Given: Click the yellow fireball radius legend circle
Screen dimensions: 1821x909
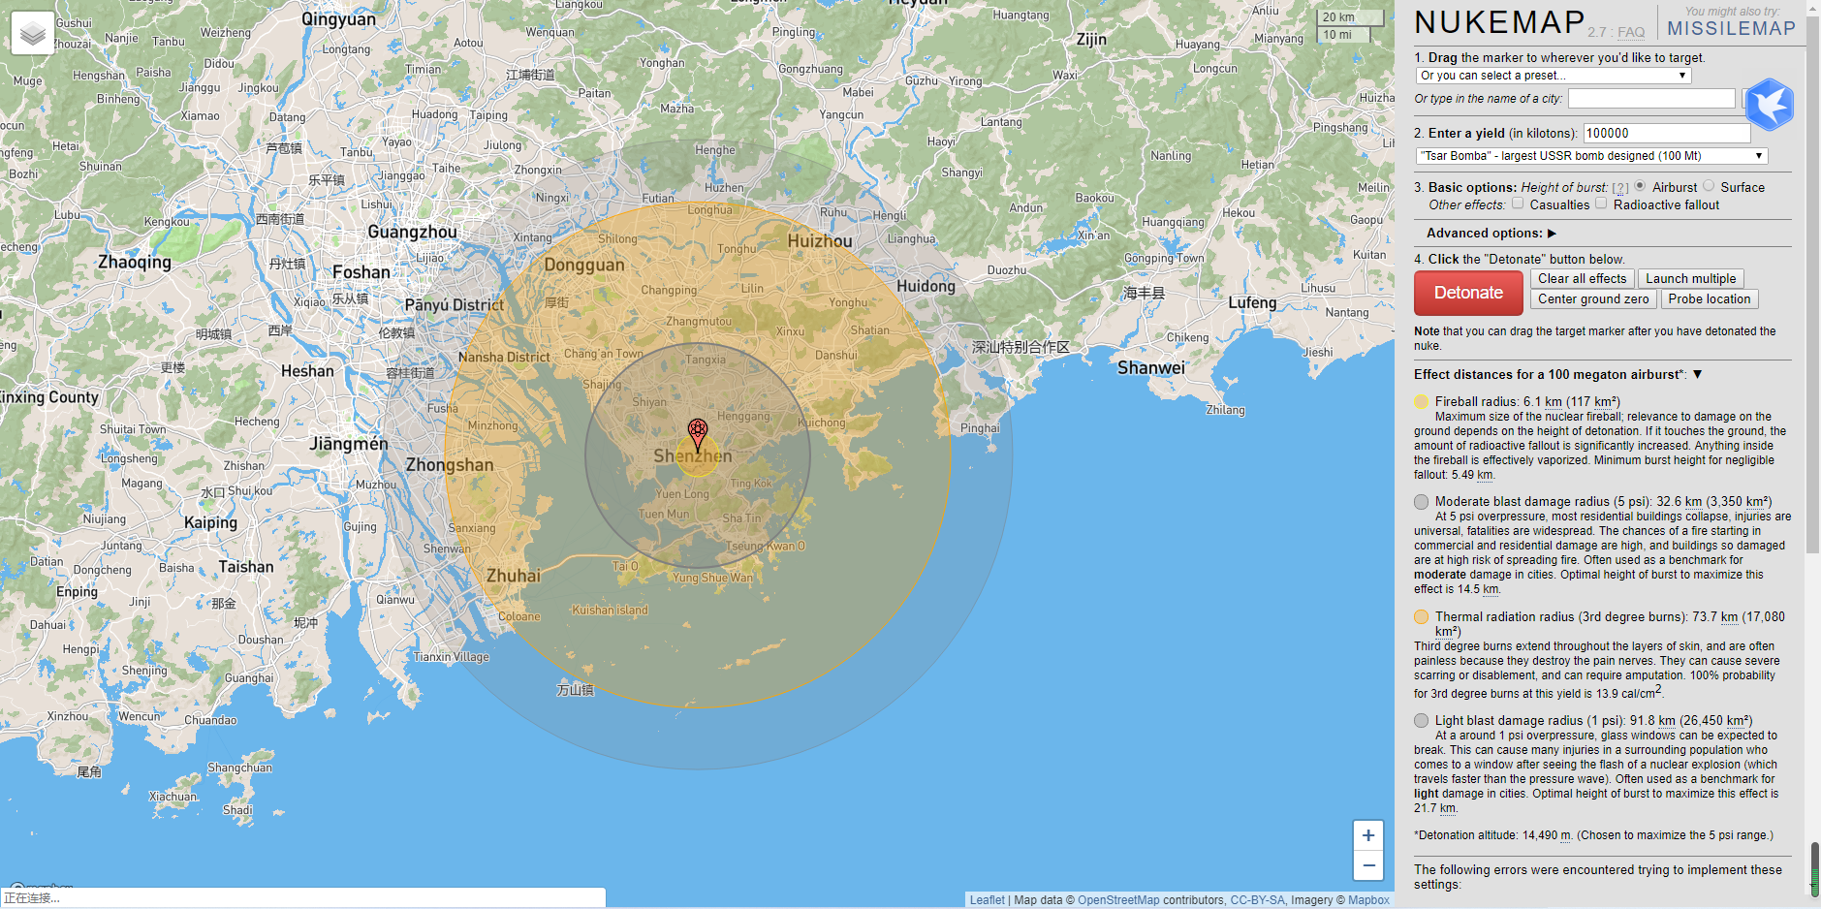Looking at the screenshot, I should tap(1421, 402).
